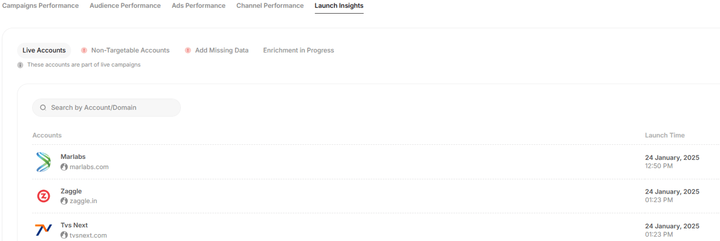Click the Tvs Next logo icon

[x=43, y=230]
